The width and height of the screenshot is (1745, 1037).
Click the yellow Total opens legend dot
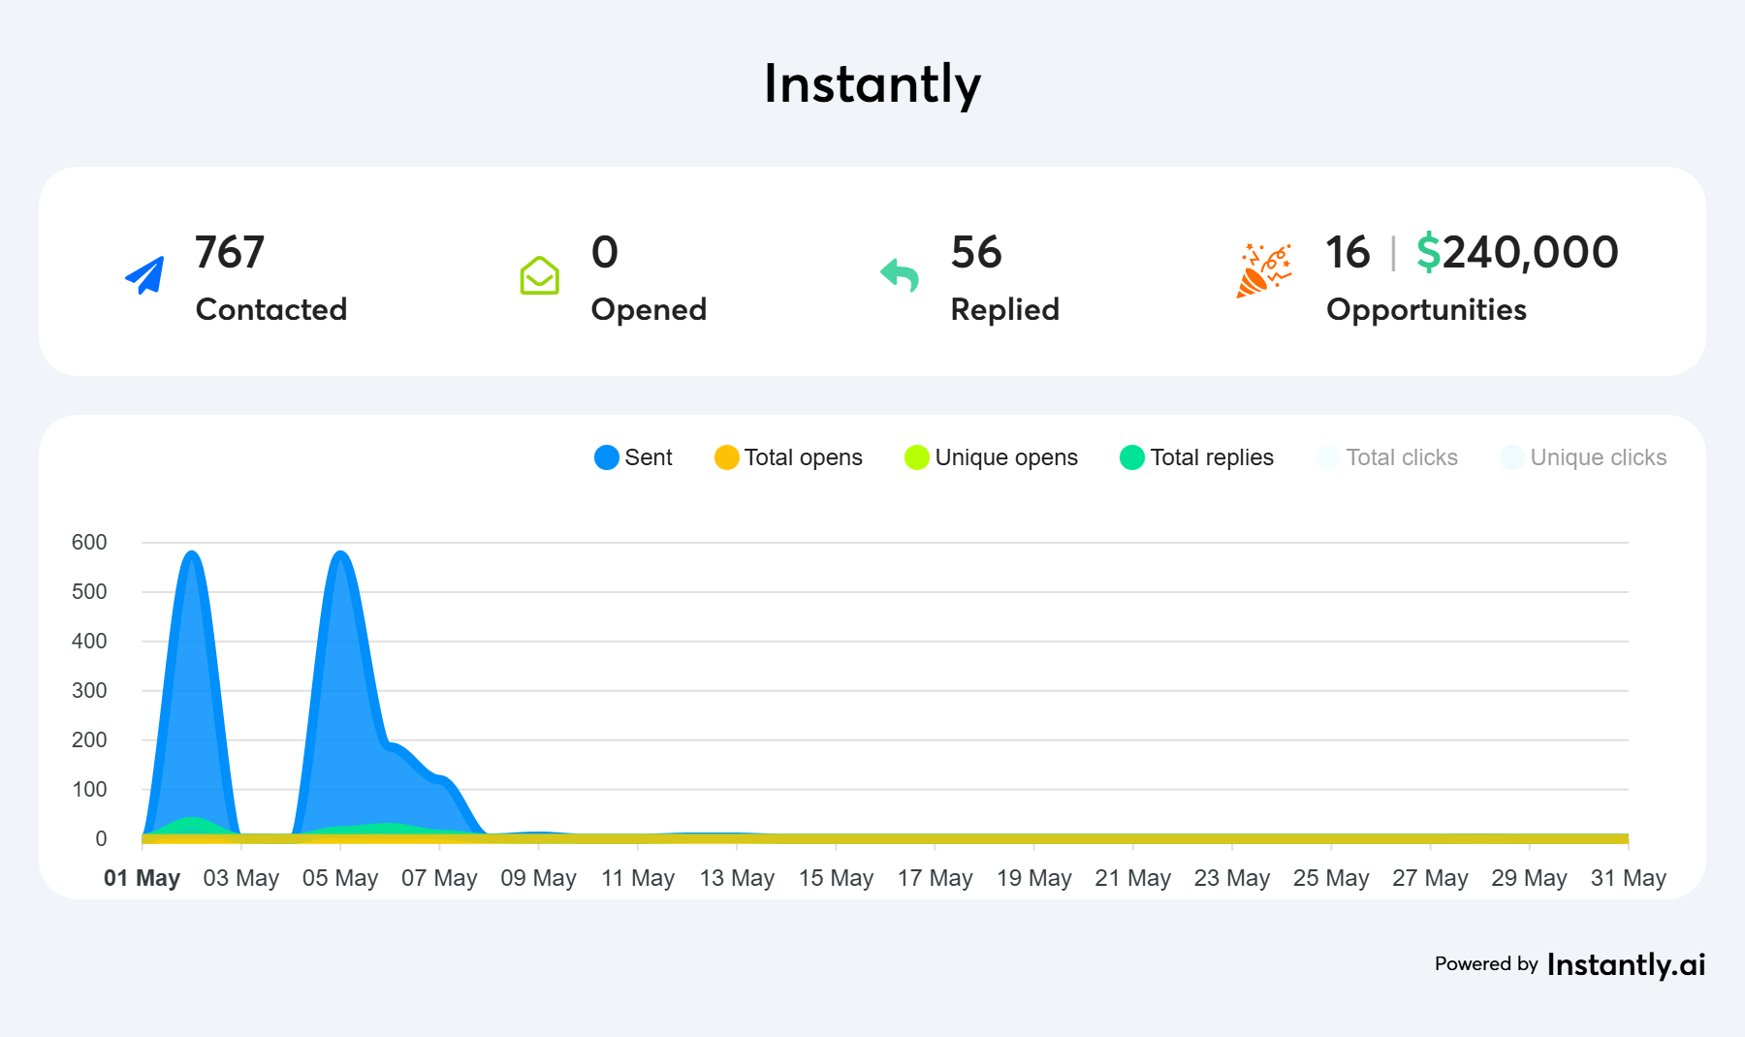point(726,457)
